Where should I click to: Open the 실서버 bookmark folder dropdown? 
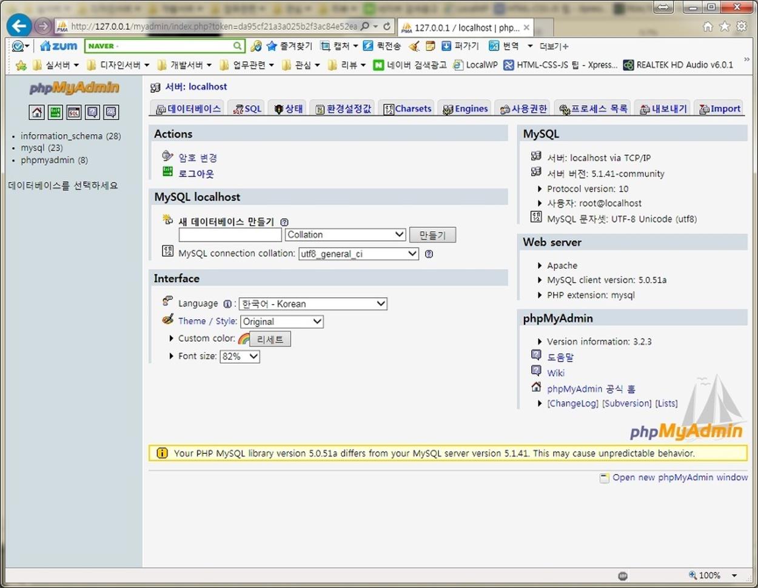(x=56, y=65)
